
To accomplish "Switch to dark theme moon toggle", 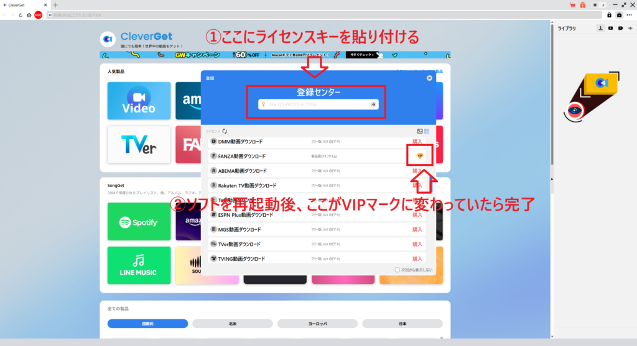I will [x=603, y=5].
